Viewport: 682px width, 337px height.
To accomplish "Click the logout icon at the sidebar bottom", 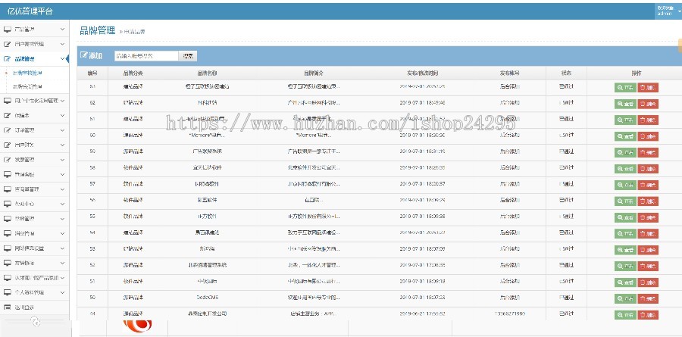I will pos(7,307).
